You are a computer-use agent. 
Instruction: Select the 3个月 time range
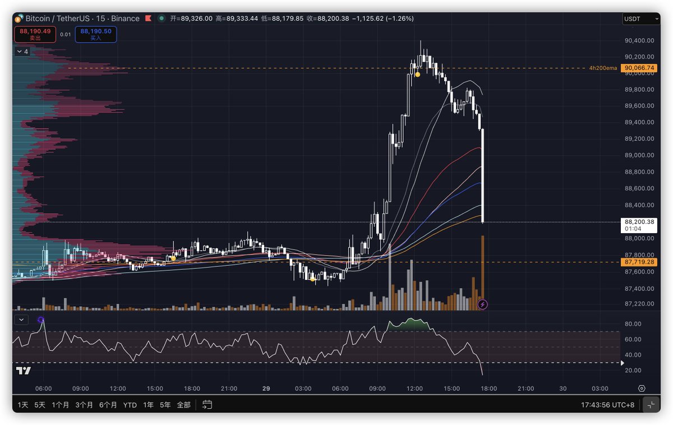84,404
